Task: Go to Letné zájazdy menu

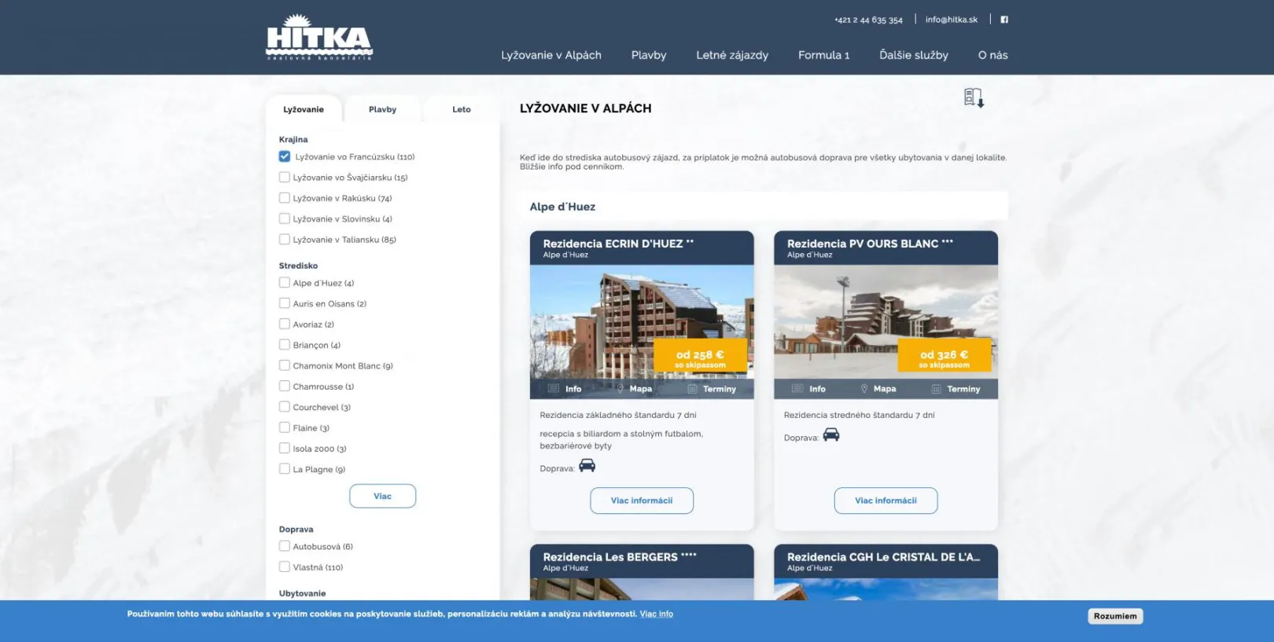Action: coord(732,55)
